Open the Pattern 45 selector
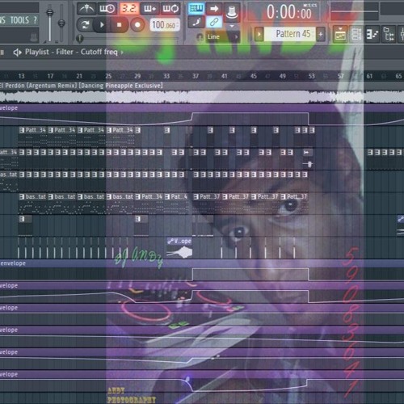The width and height of the screenshot is (404, 404). pyautogui.click(x=290, y=34)
